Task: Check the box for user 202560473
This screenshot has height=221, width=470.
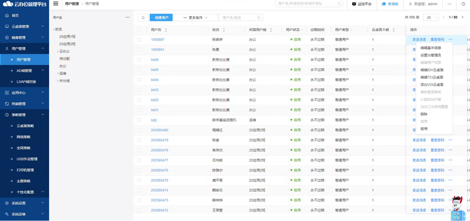Action: coord(139,200)
